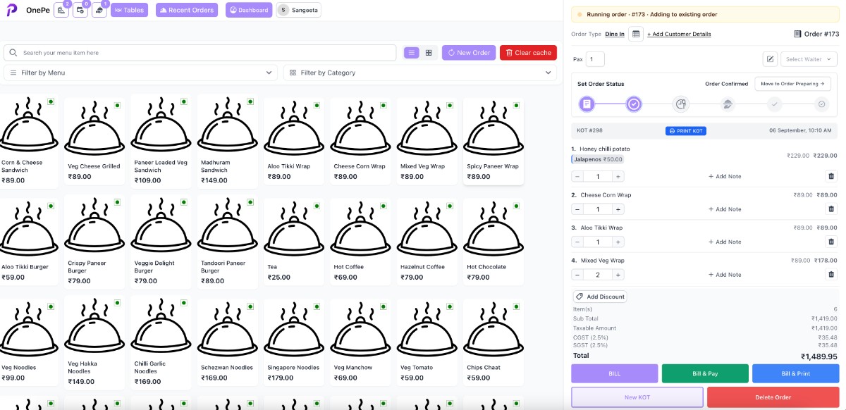Switch to list view layout

click(412, 53)
